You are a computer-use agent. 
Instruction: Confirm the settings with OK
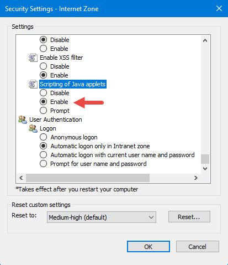click(149, 247)
